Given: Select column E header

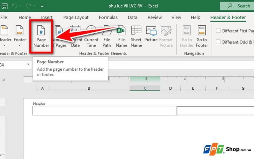Looking at the screenshot, I should coord(193,88).
